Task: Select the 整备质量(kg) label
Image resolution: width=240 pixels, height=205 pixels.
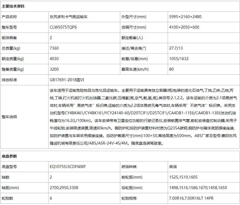Action: [13, 69]
